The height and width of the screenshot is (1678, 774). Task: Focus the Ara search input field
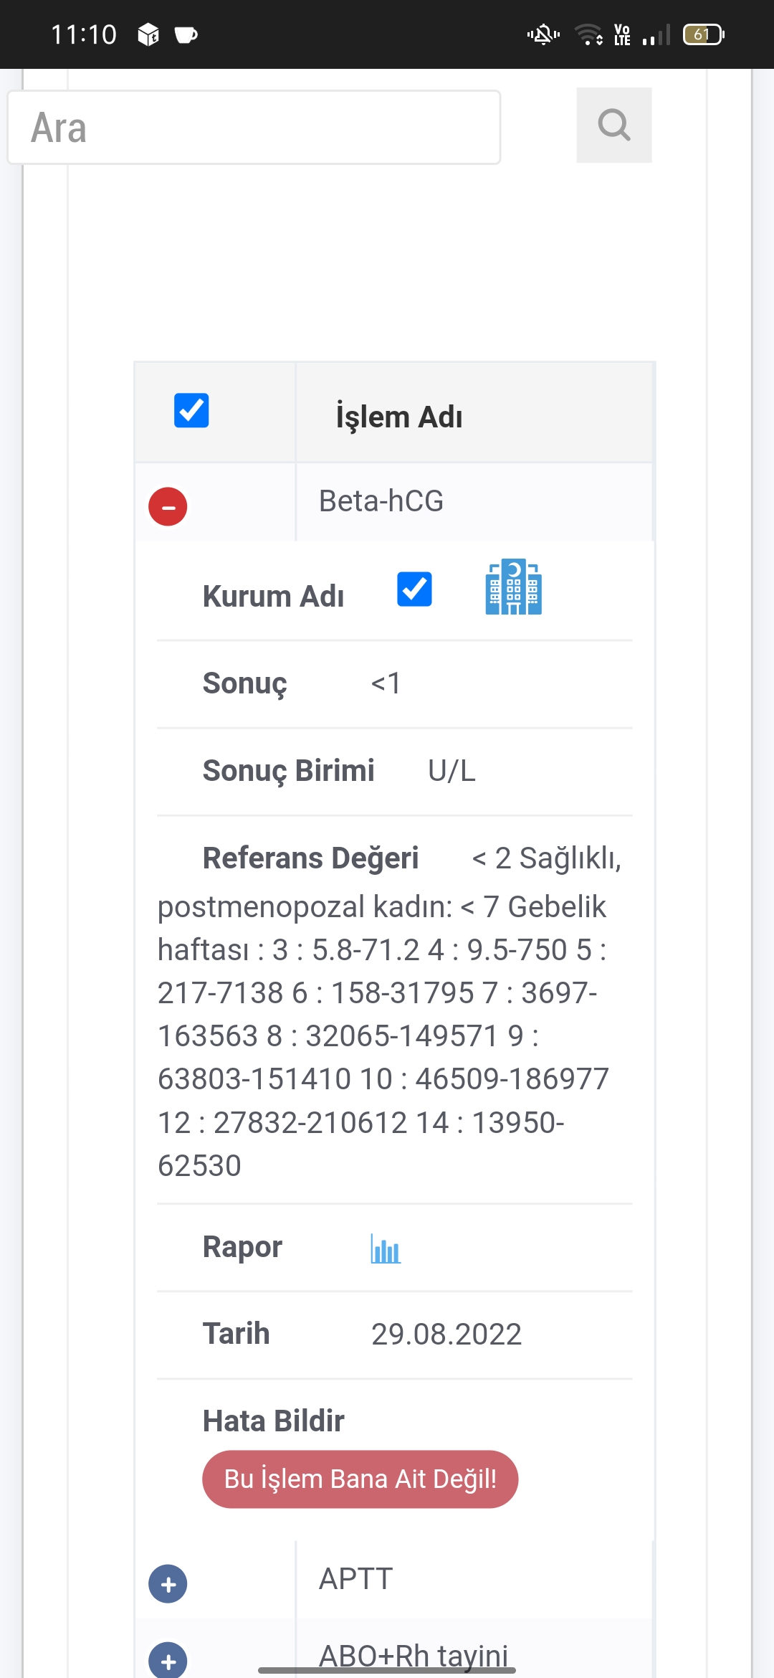click(x=254, y=128)
